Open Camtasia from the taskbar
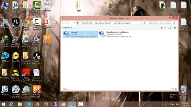 81,104
